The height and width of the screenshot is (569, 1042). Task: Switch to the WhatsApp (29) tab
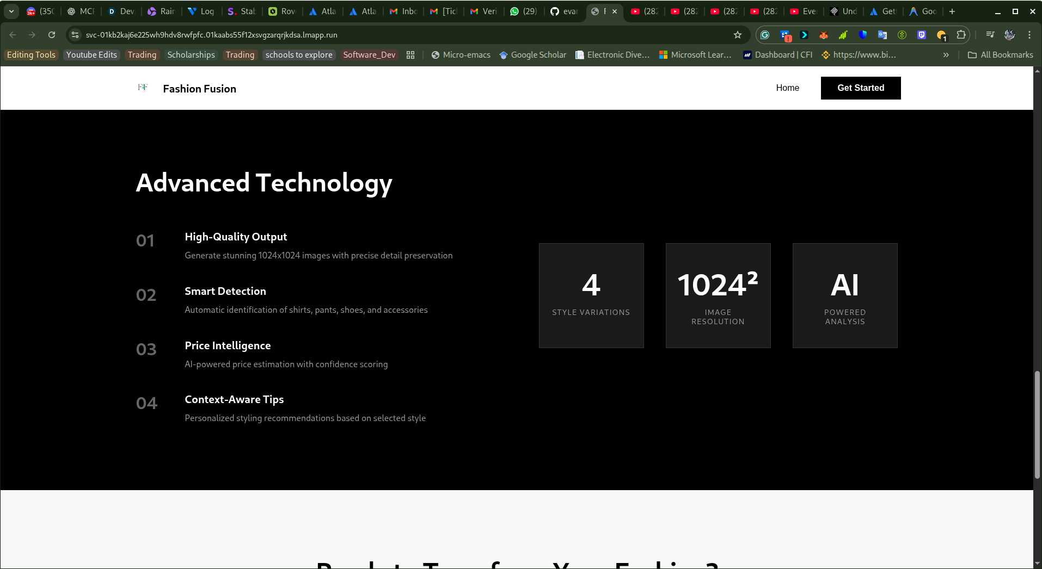(524, 11)
